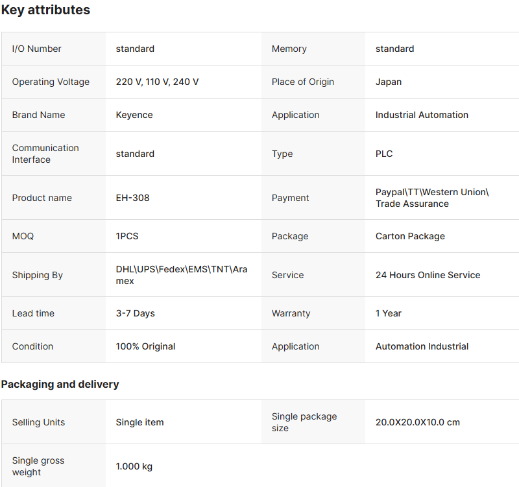Click the 1.000 kg gross weight value
The width and height of the screenshot is (519, 487).
point(134,466)
